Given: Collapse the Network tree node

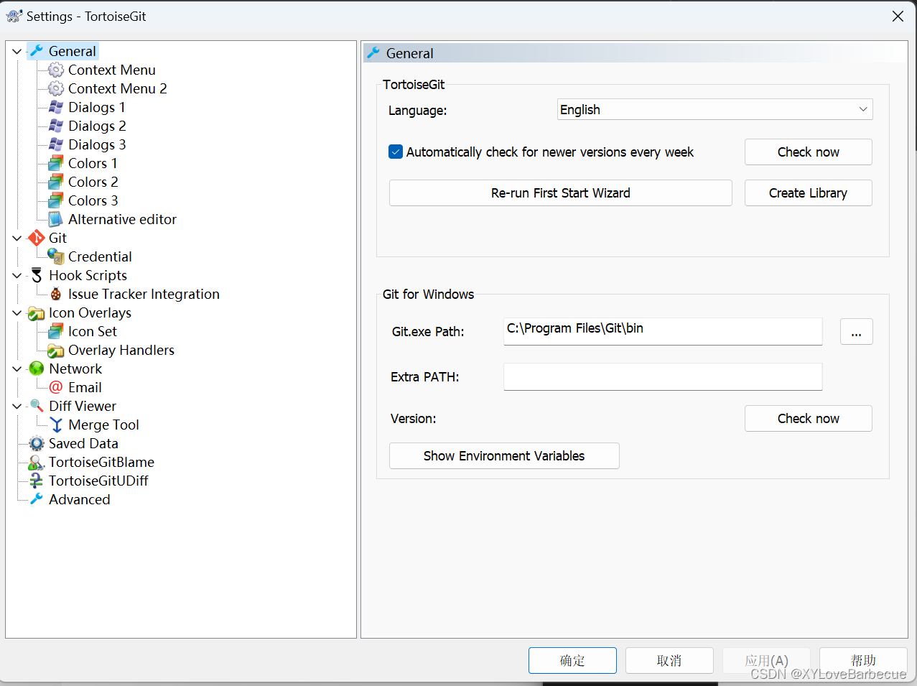Looking at the screenshot, I should click(x=17, y=369).
